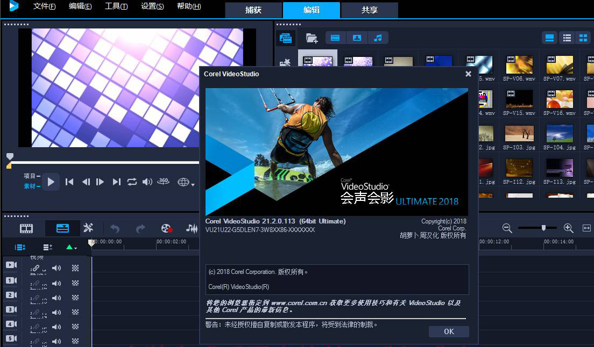Open the 文件(F) menu
The width and height of the screenshot is (594, 347).
44,6
